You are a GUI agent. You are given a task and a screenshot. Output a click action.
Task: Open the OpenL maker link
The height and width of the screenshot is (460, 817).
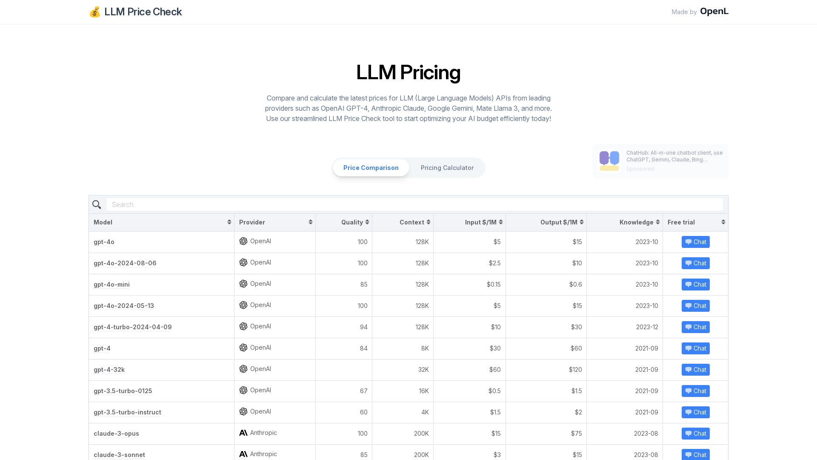pyautogui.click(x=714, y=11)
